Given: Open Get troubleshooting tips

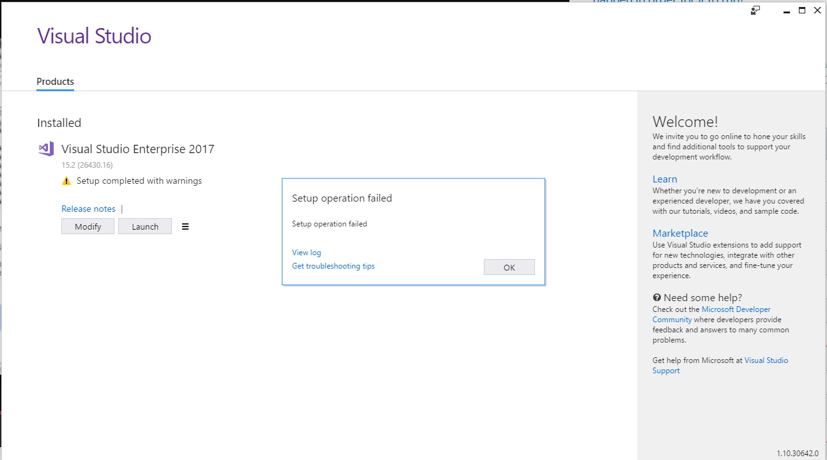Looking at the screenshot, I should pos(333,266).
